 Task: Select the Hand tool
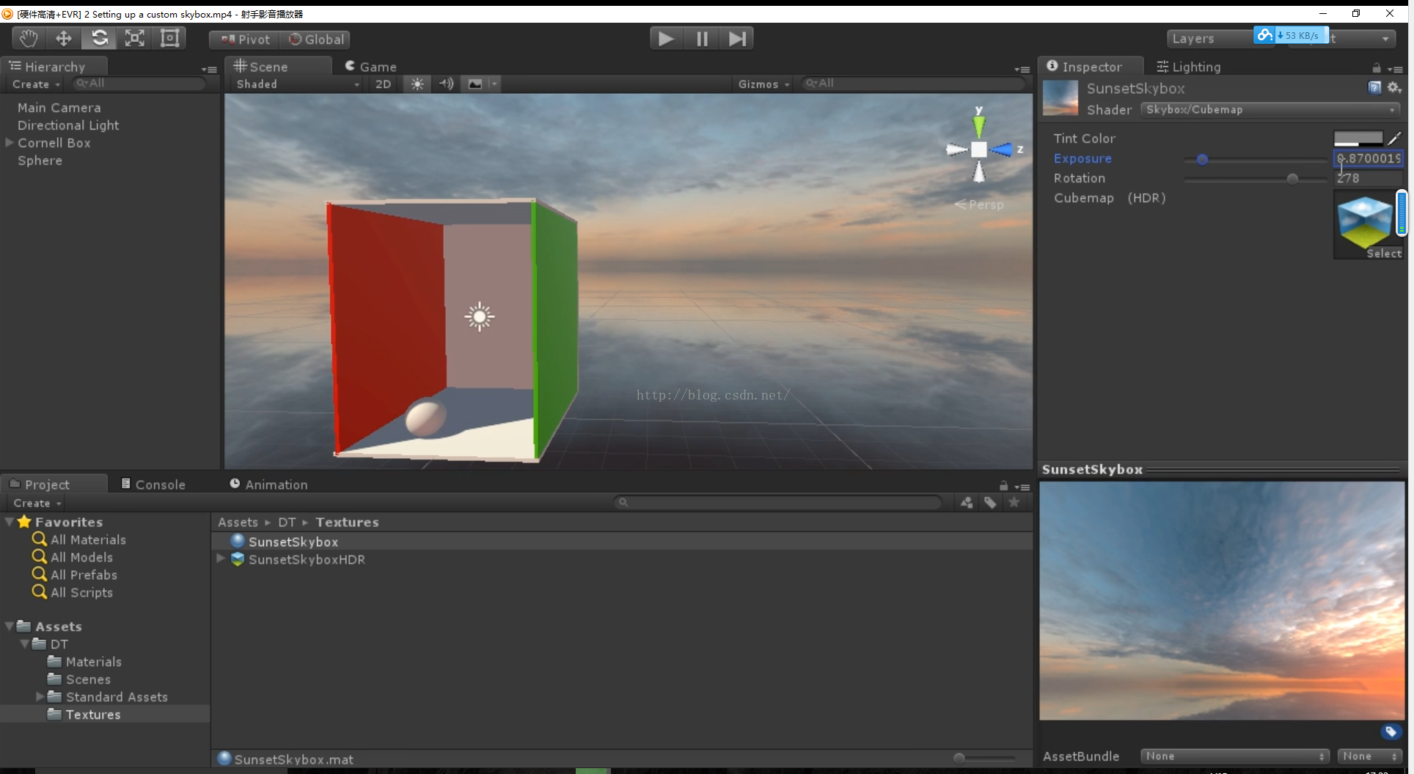coord(27,38)
